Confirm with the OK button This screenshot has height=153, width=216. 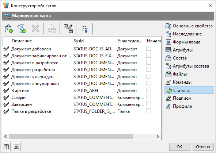[x=179, y=147]
